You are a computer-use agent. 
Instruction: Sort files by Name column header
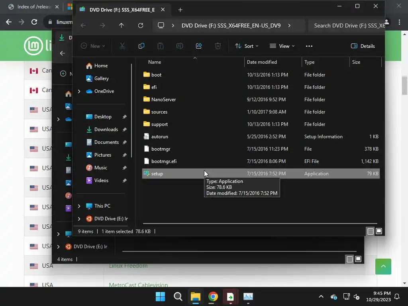[155, 62]
